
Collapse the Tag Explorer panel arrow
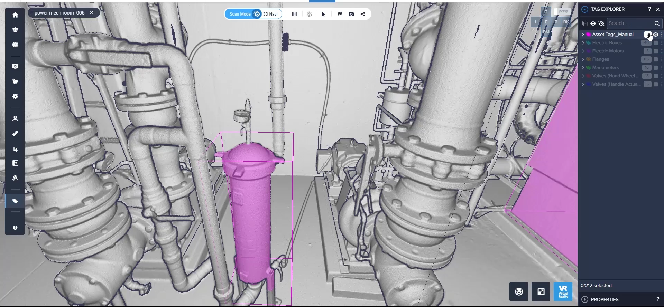(585, 9)
